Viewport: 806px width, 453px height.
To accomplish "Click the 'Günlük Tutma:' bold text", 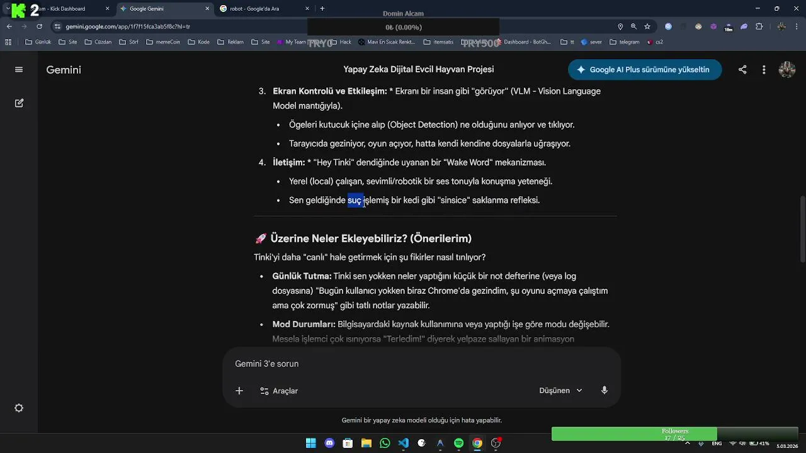I will pyautogui.click(x=302, y=276).
